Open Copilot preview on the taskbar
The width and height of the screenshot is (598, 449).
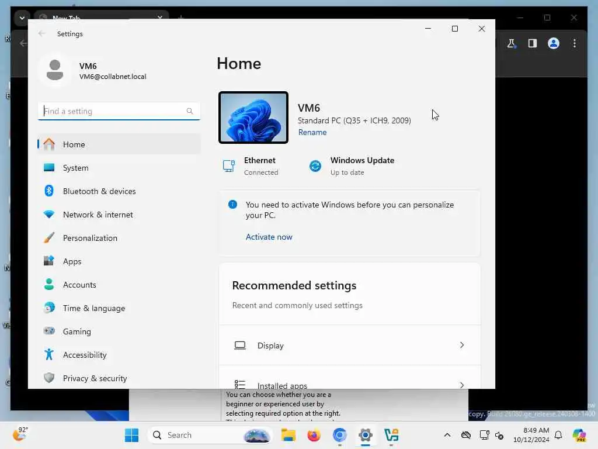coord(579,435)
